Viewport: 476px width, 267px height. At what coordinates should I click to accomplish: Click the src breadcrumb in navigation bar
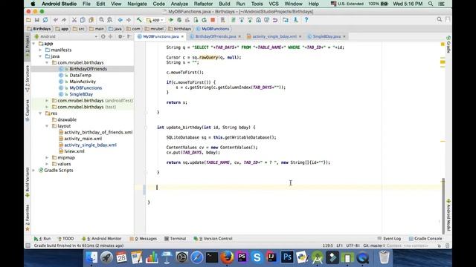pyautogui.click(x=79, y=29)
